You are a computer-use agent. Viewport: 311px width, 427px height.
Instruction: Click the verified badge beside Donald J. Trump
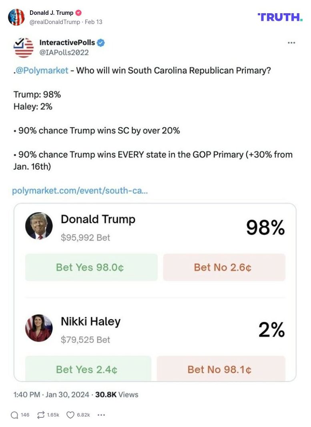[x=79, y=12]
